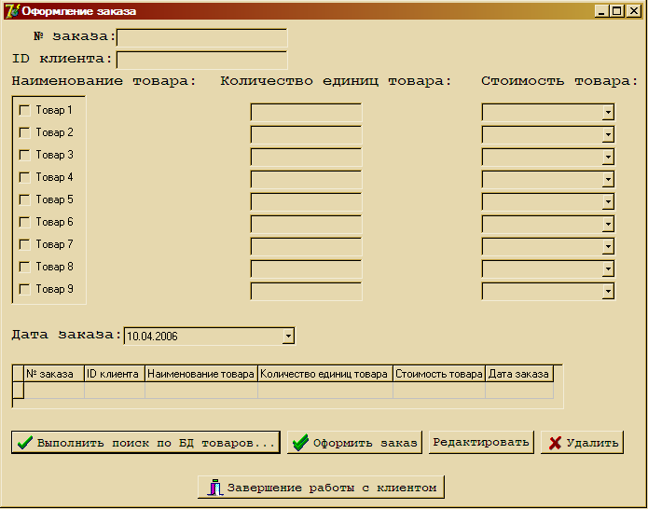Click Завершение работы с клиентом button
The width and height of the screenshot is (648, 509).
pos(321,488)
